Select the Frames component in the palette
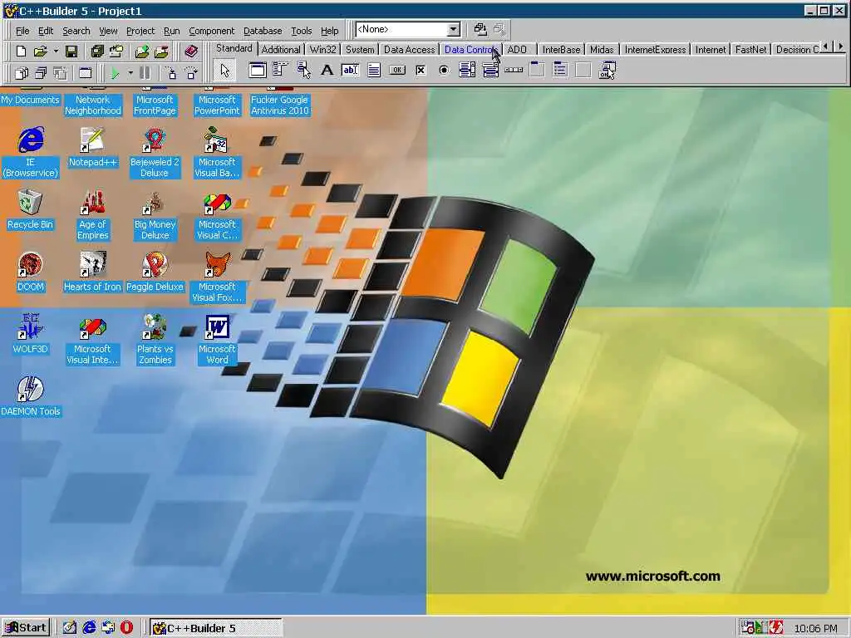 click(258, 70)
